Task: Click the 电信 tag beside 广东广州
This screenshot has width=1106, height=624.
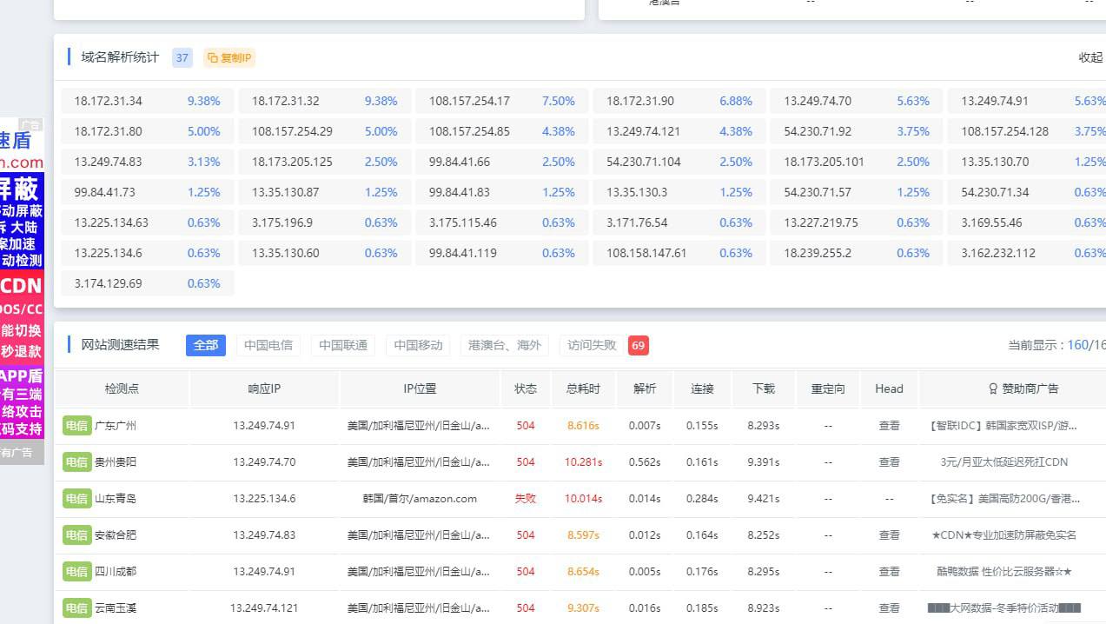Action: click(76, 426)
